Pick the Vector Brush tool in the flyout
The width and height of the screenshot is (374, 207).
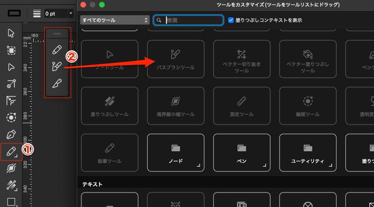point(57,67)
